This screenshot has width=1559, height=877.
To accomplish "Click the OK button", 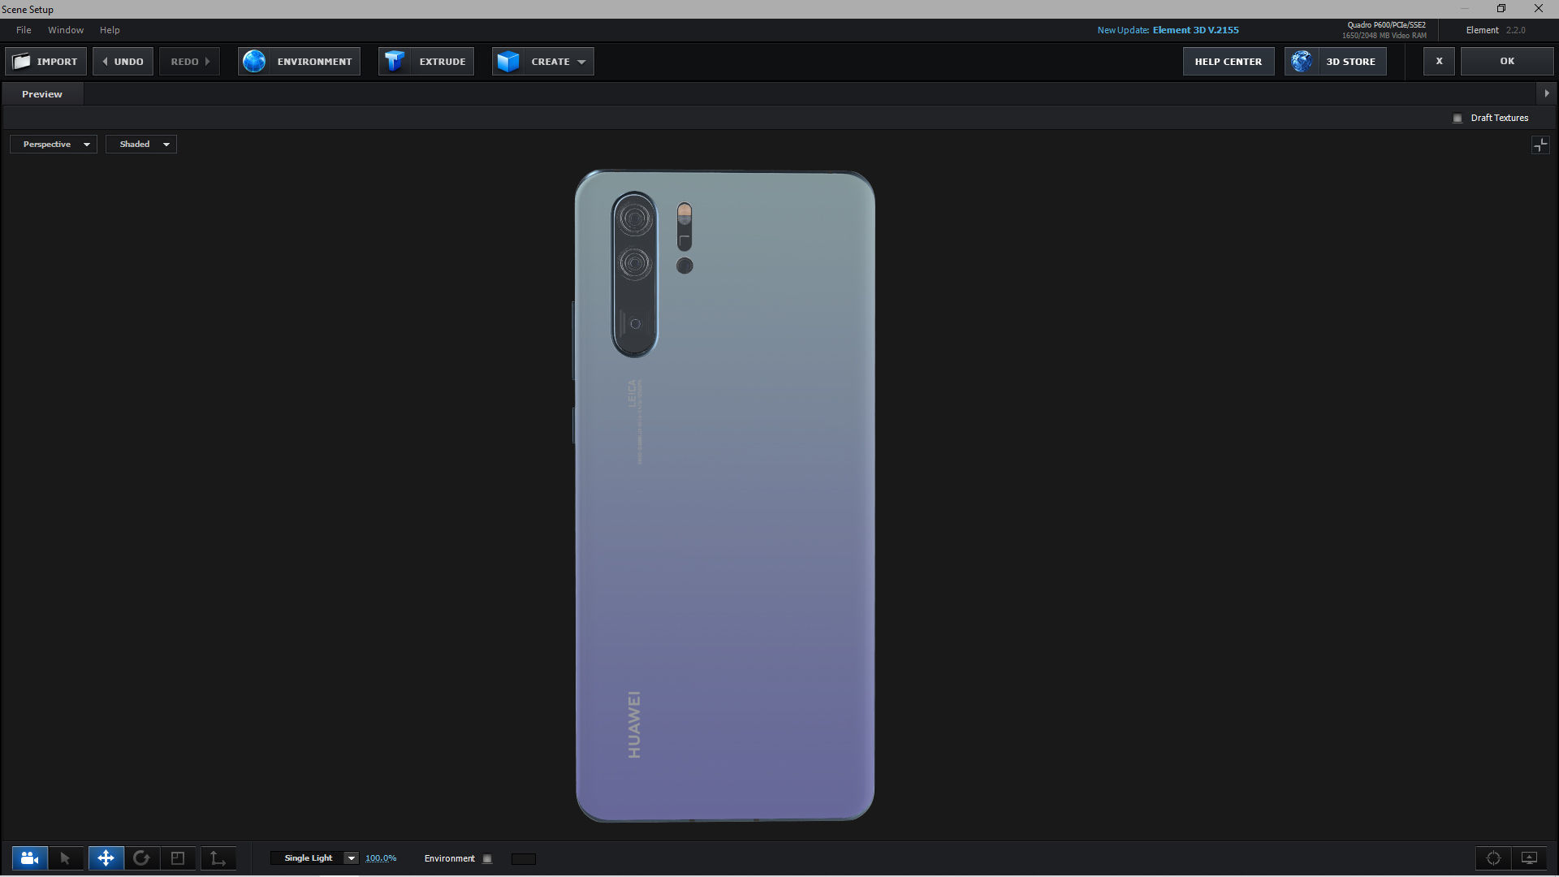I will click(1507, 62).
